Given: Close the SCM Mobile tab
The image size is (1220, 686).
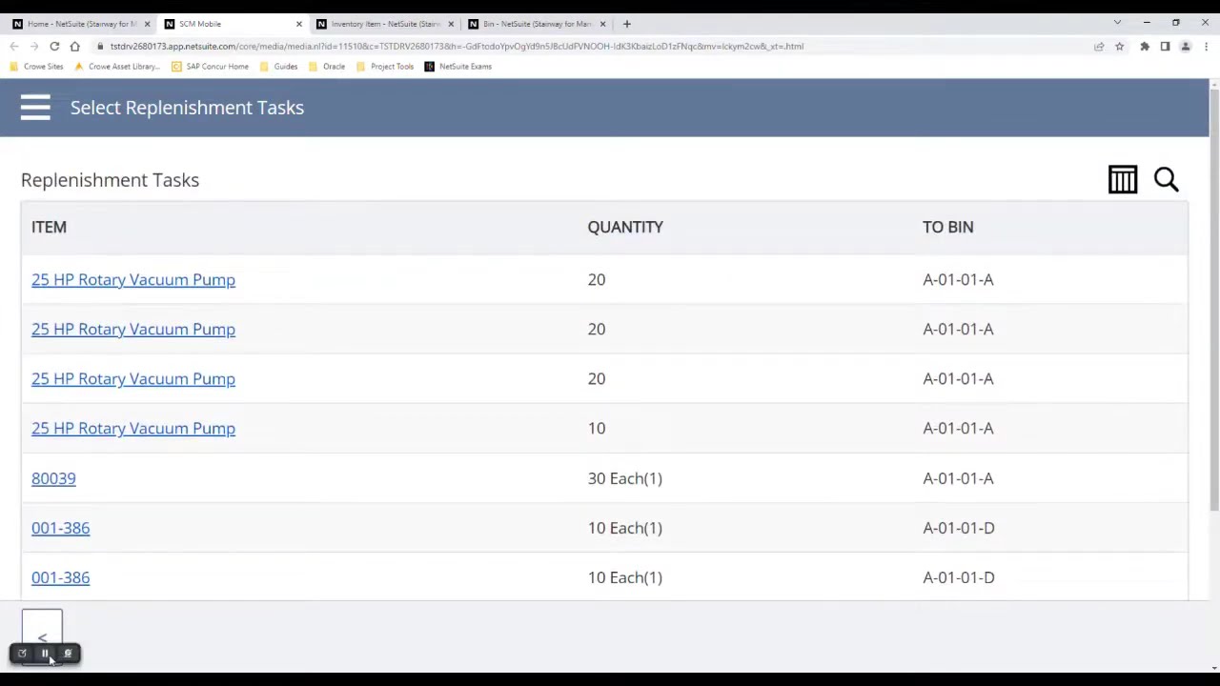Looking at the screenshot, I should coord(298,24).
